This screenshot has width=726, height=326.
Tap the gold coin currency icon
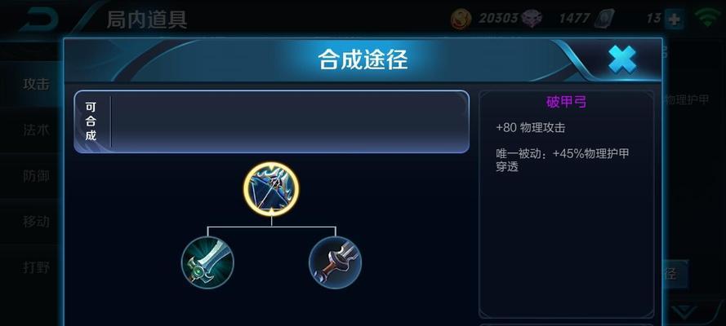[x=461, y=19]
